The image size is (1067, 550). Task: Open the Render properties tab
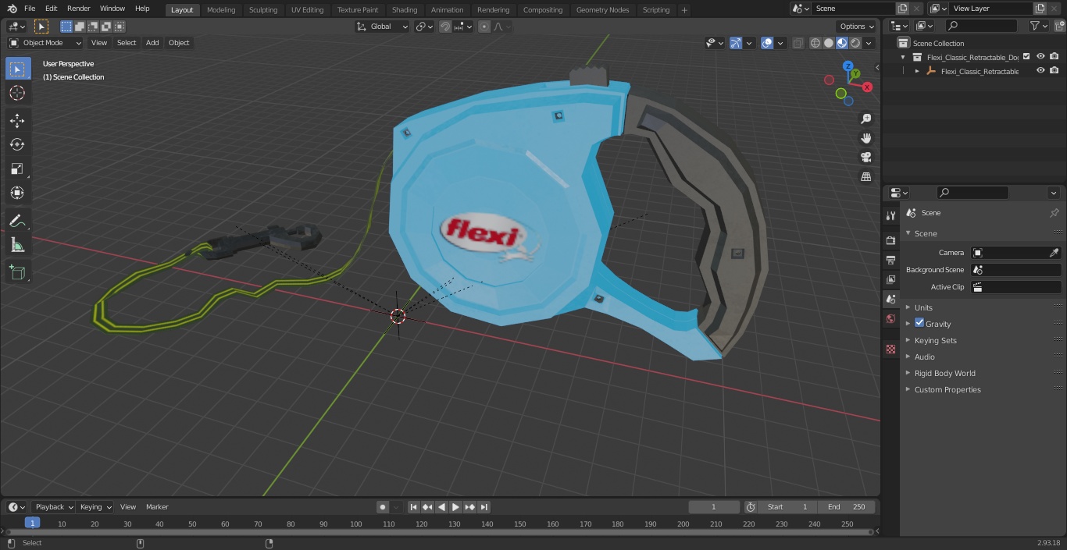(890, 240)
